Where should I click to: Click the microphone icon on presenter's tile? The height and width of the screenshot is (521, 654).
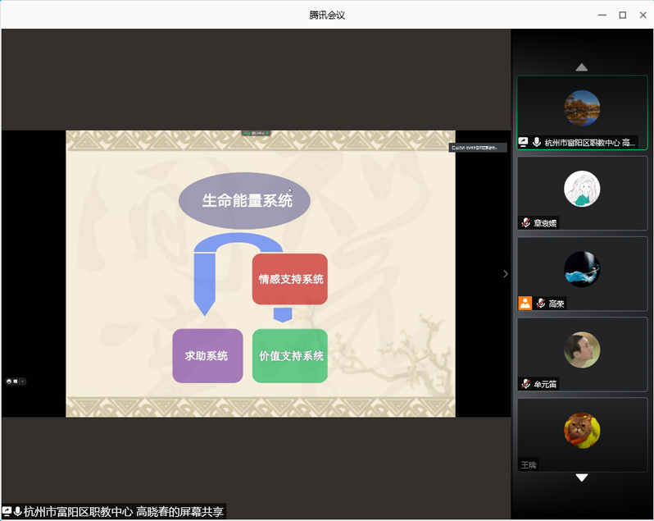pos(537,142)
